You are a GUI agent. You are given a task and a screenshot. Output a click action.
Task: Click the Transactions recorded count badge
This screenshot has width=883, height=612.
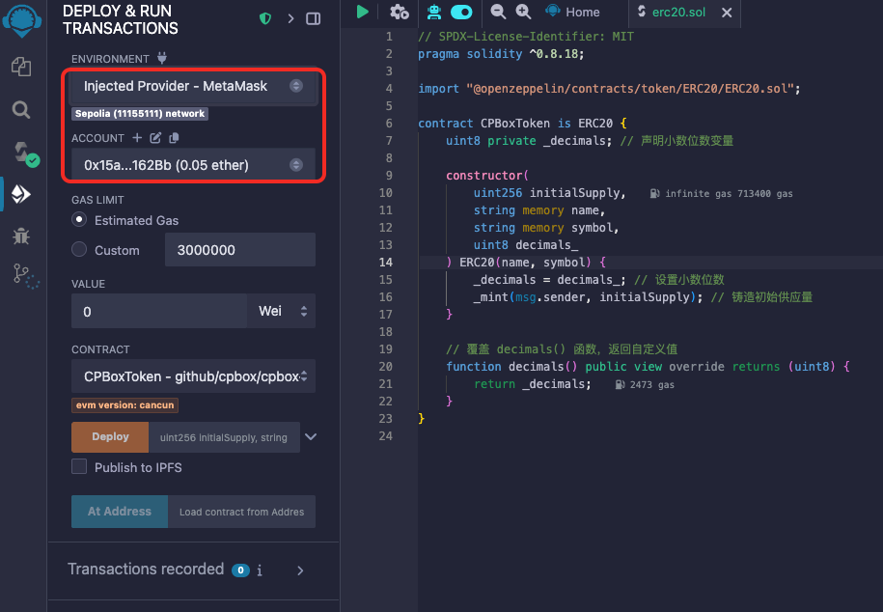[240, 570]
